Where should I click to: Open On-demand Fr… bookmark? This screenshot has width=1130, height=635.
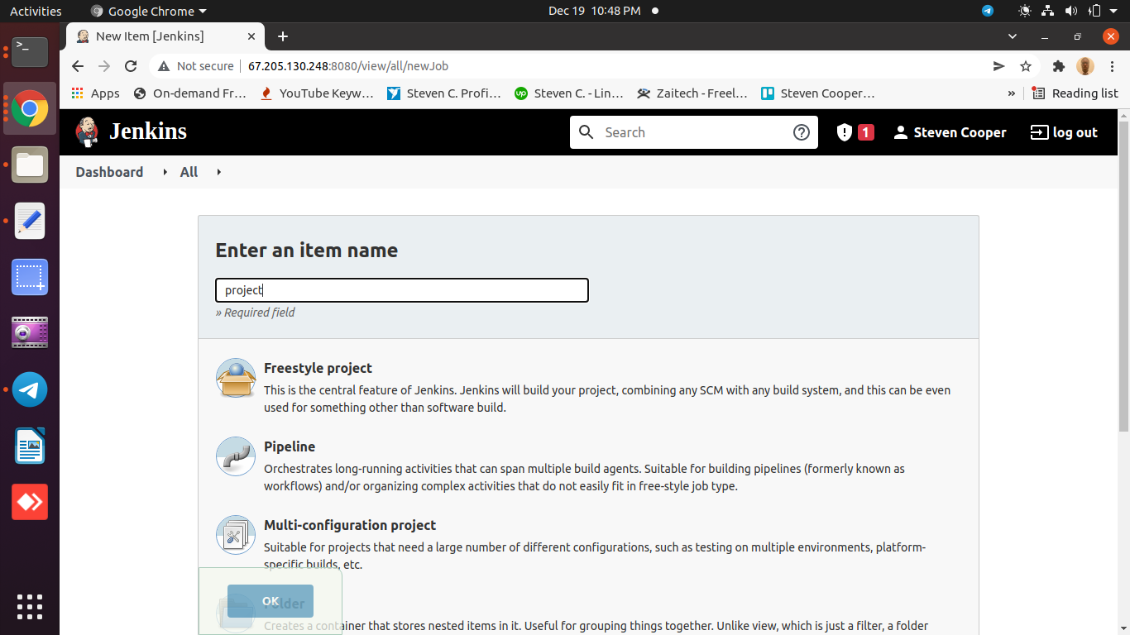[189, 93]
